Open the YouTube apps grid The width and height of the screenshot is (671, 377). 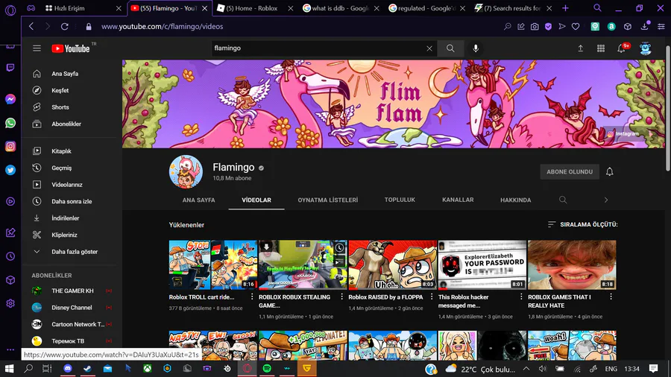pyautogui.click(x=601, y=48)
